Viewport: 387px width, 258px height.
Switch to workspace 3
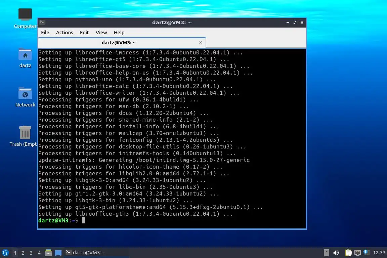pyautogui.click(x=31, y=253)
